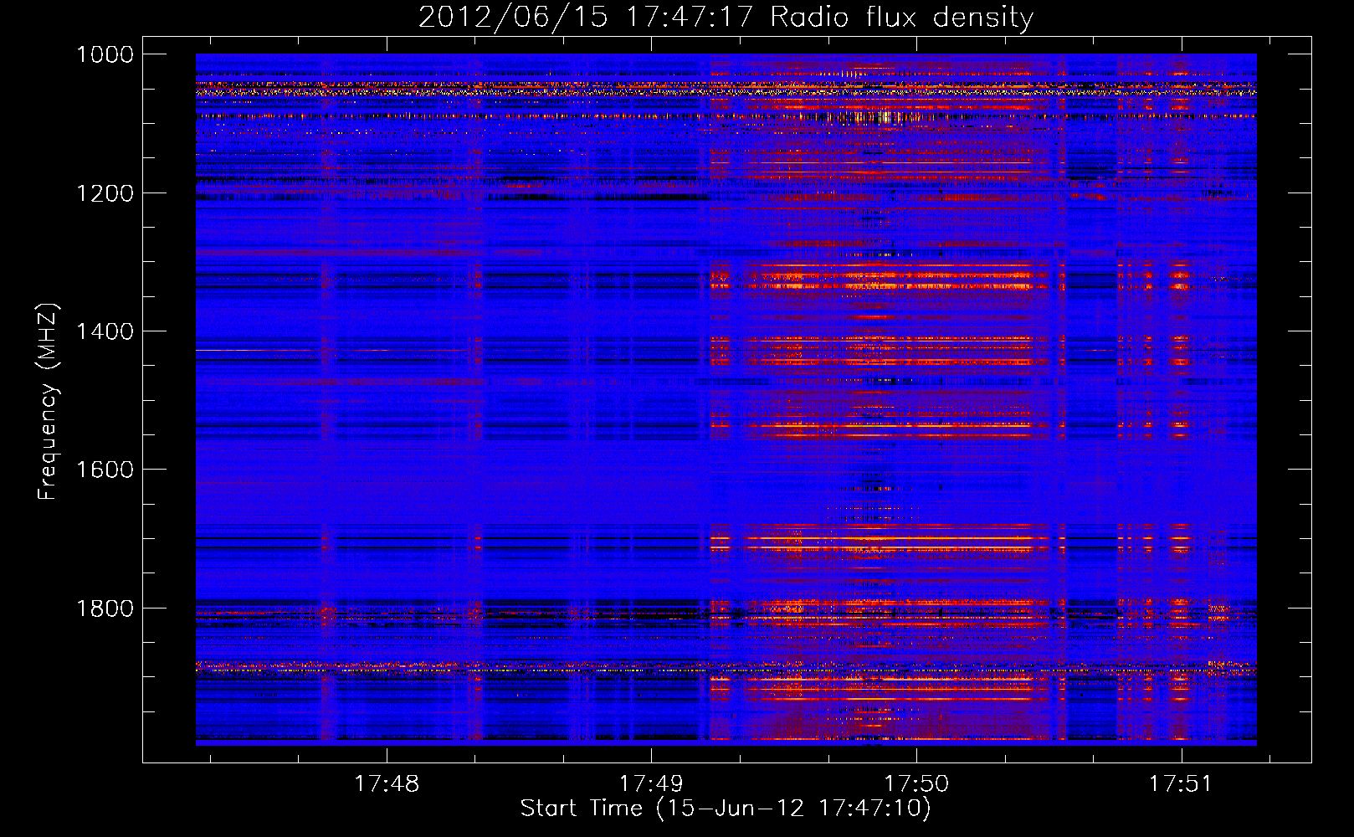Click the 'Start Time (15-Jun-12 17:47:10)' axis label
The image size is (1354, 837).
(x=726, y=809)
